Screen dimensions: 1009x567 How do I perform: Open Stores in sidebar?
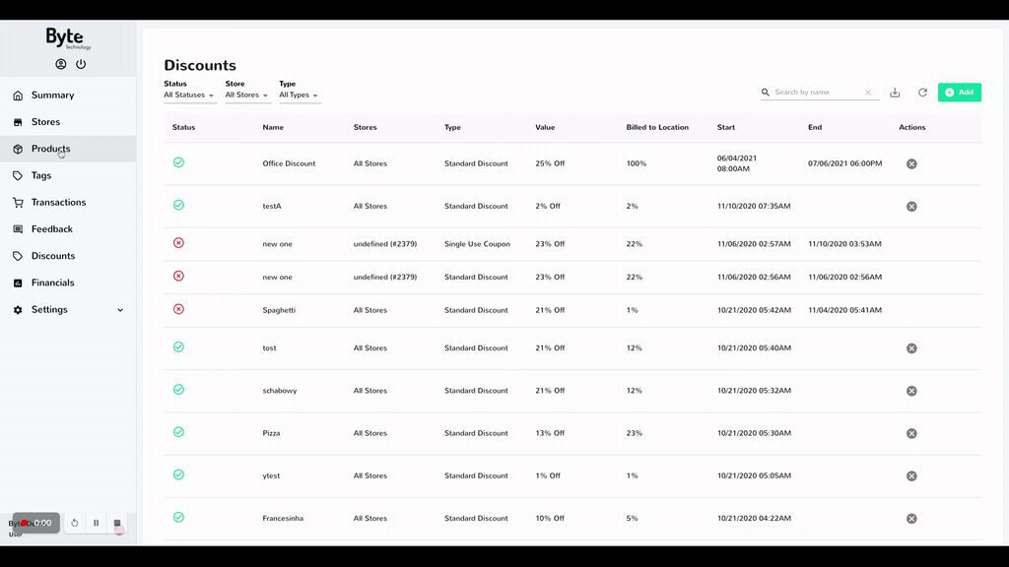coord(68,122)
